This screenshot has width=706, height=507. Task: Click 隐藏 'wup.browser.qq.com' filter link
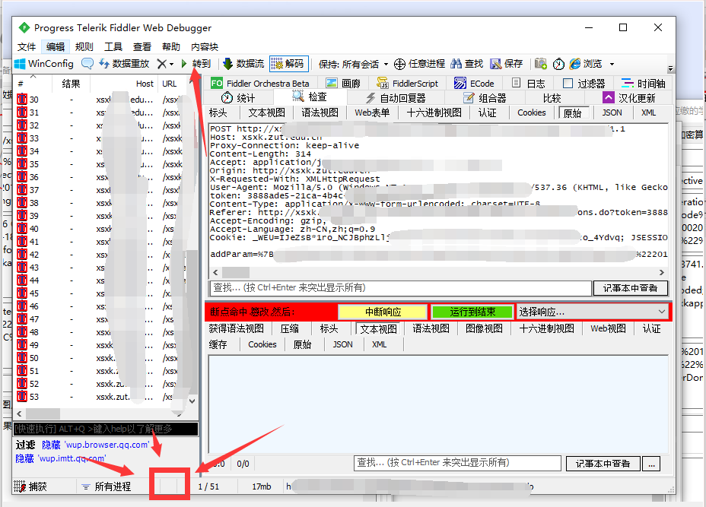pyautogui.click(x=95, y=445)
